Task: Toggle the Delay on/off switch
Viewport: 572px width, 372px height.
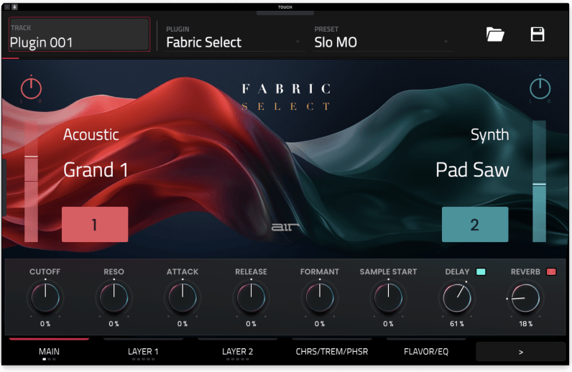Action: pos(481,272)
